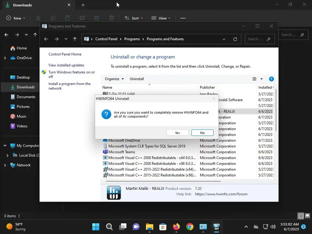This screenshot has height=234, width=312.
Task: Open the Windows Start menu
Action: pos(96,227)
